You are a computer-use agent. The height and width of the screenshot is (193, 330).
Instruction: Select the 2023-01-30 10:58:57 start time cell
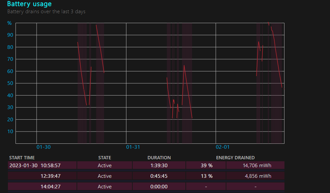point(42,165)
